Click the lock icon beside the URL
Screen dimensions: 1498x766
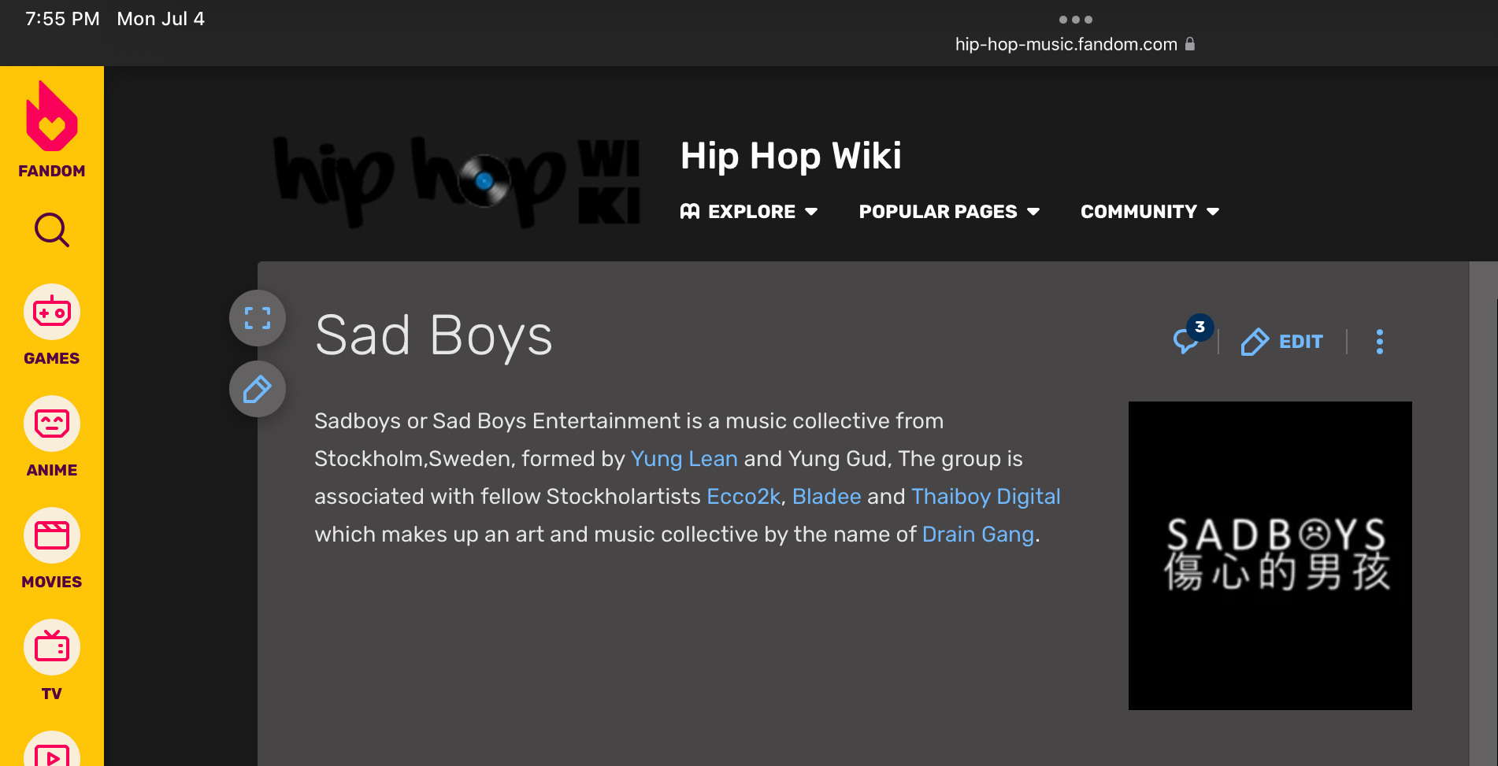pyautogui.click(x=1190, y=44)
